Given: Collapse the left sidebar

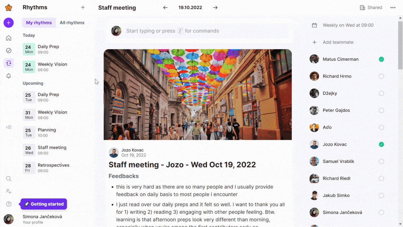Looking at the screenshot, I should click(9, 127).
